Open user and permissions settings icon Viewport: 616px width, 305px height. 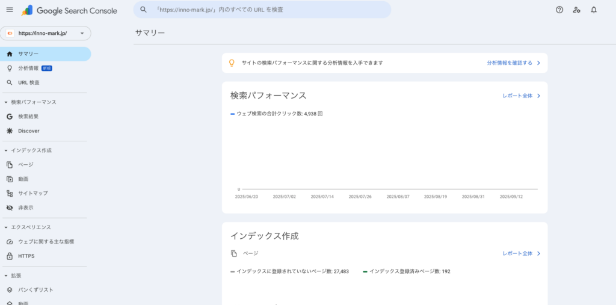[x=576, y=10]
